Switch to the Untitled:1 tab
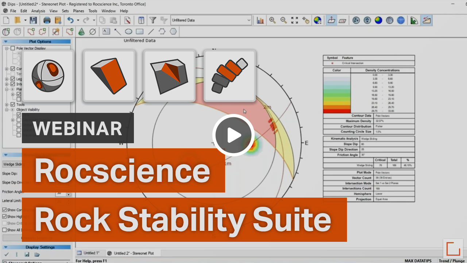The image size is (467, 263). 89,253
